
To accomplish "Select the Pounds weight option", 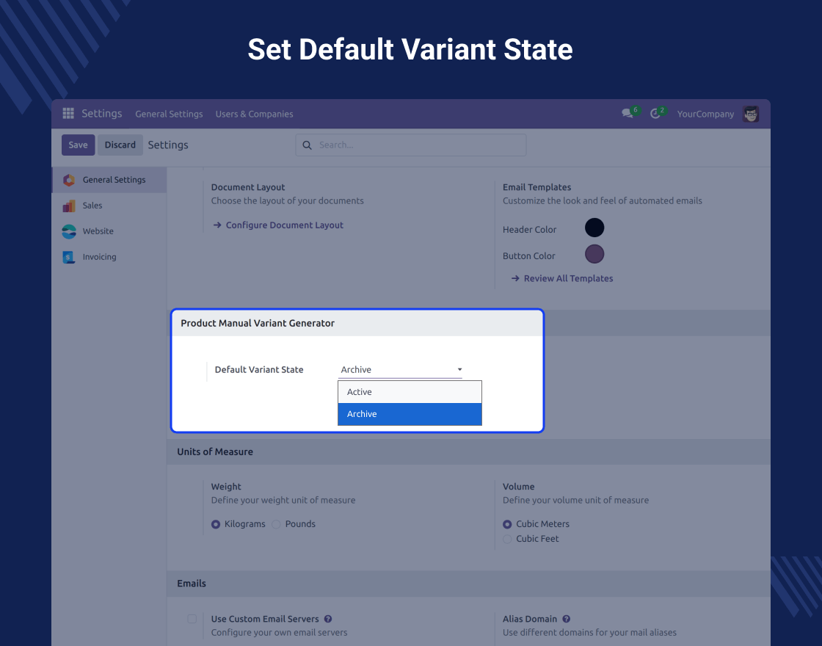I will tap(276, 524).
